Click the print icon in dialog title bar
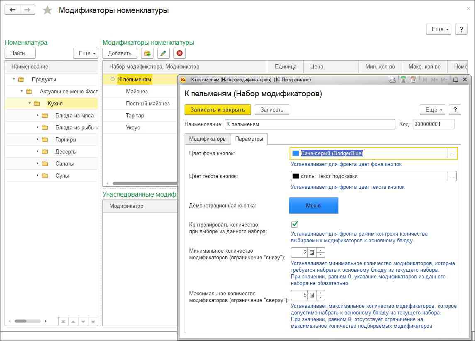The width and height of the screenshot is (475, 341). (x=393, y=80)
